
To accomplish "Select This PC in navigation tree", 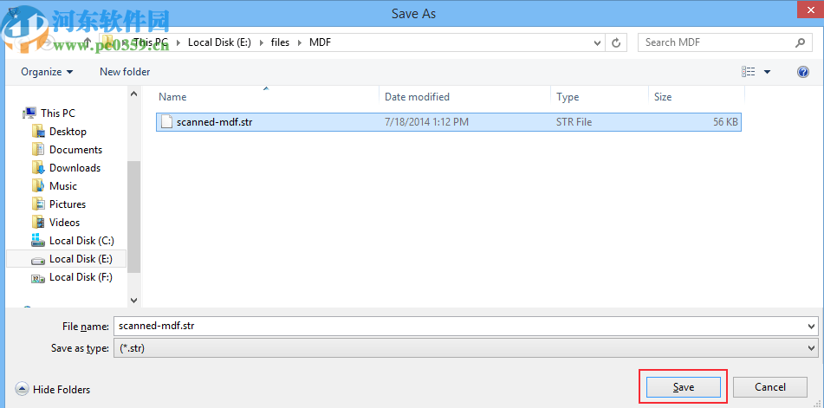I will (x=58, y=113).
